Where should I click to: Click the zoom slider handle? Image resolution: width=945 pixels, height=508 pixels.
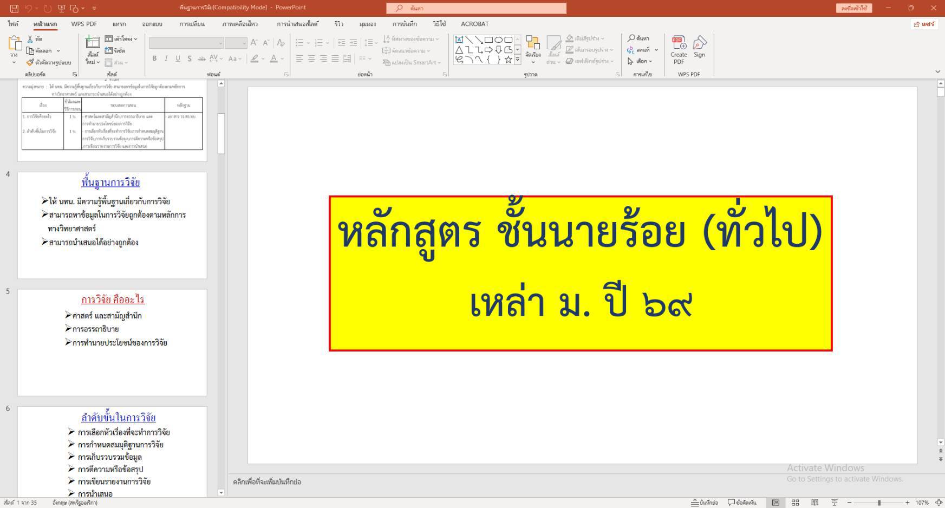[x=879, y=503]
